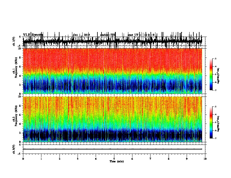Select the ch.2 frequency axis tick "4"

click(x=20, y=124)
